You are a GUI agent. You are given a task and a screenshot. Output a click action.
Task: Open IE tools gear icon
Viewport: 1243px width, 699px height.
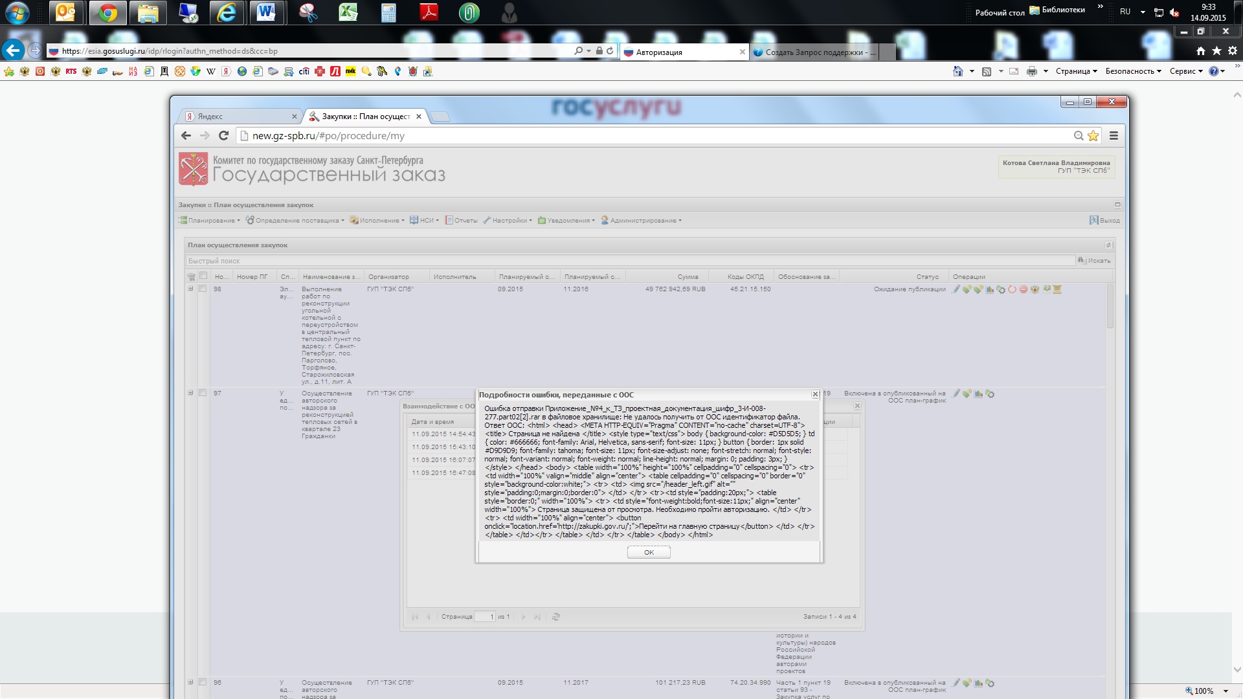(x=1233, y=50)
